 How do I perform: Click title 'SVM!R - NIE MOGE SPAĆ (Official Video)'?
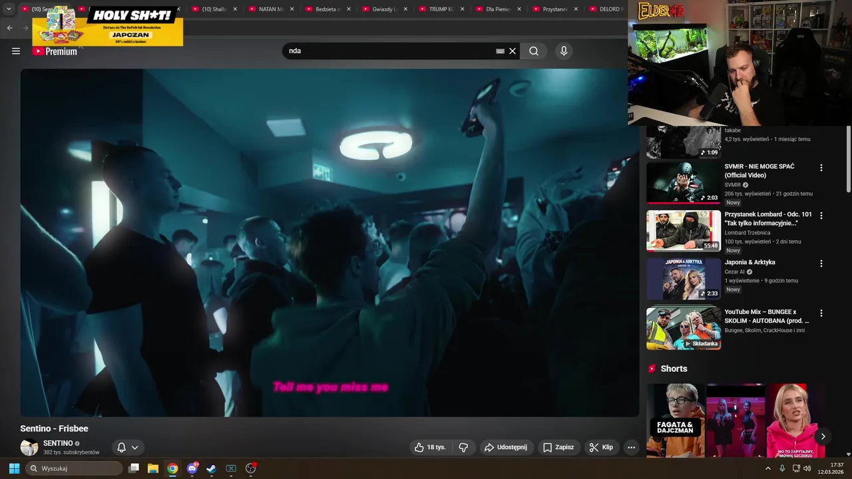click(x=759, y=171)
